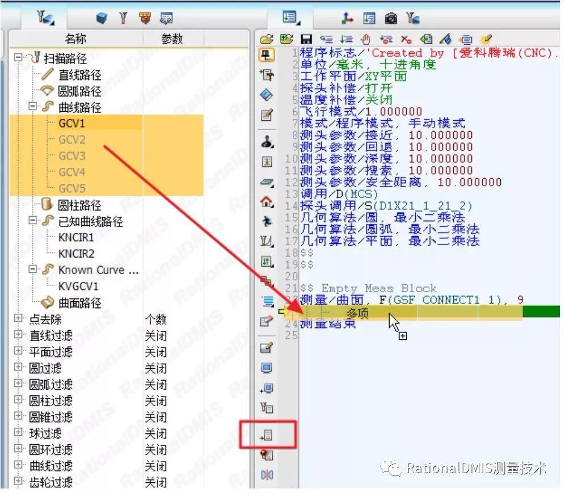Image resolution: width=565 pixels, height=493 pixels.
Task: Select the KNCIR2 known curve path item
Action: click(76, 254)
